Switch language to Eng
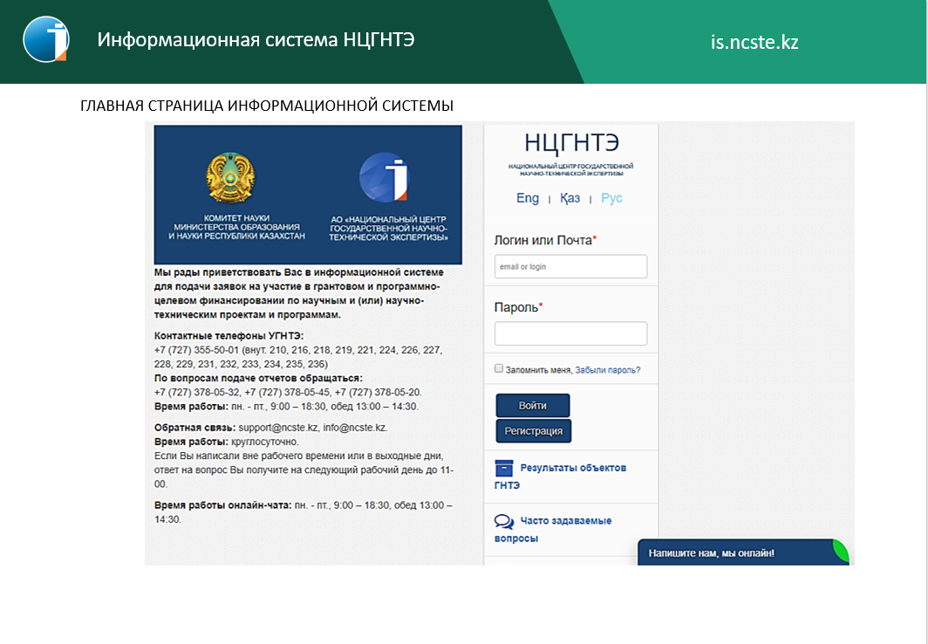The width and height of the screenshot is (928, 644). click(528, 198)
